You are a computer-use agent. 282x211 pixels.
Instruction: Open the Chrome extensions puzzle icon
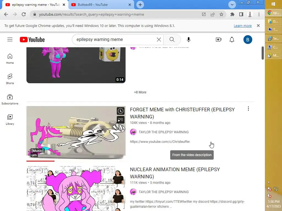(x=232, y=14)
